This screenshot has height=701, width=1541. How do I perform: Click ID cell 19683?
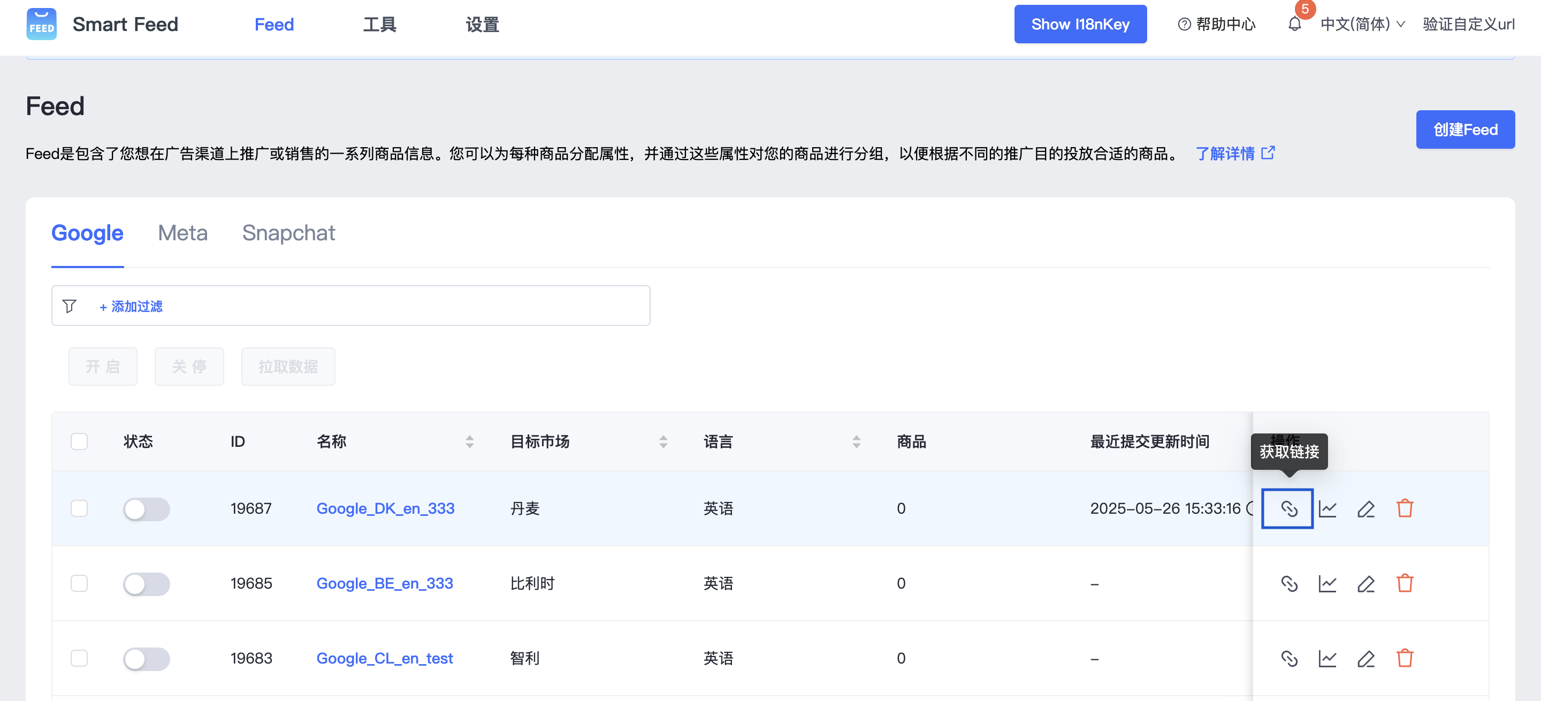click(x=251, y=658)
